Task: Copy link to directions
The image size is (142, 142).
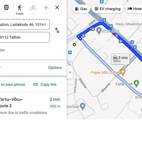Action: (45, 85)
